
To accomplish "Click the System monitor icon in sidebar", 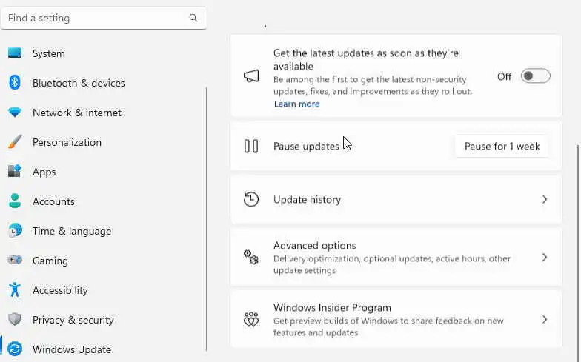I will (15, 53).
